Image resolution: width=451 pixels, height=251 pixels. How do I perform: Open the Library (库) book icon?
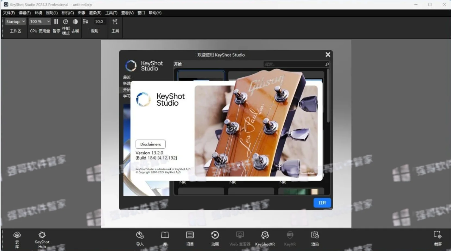pyautogui.click(x=165, y=235)
